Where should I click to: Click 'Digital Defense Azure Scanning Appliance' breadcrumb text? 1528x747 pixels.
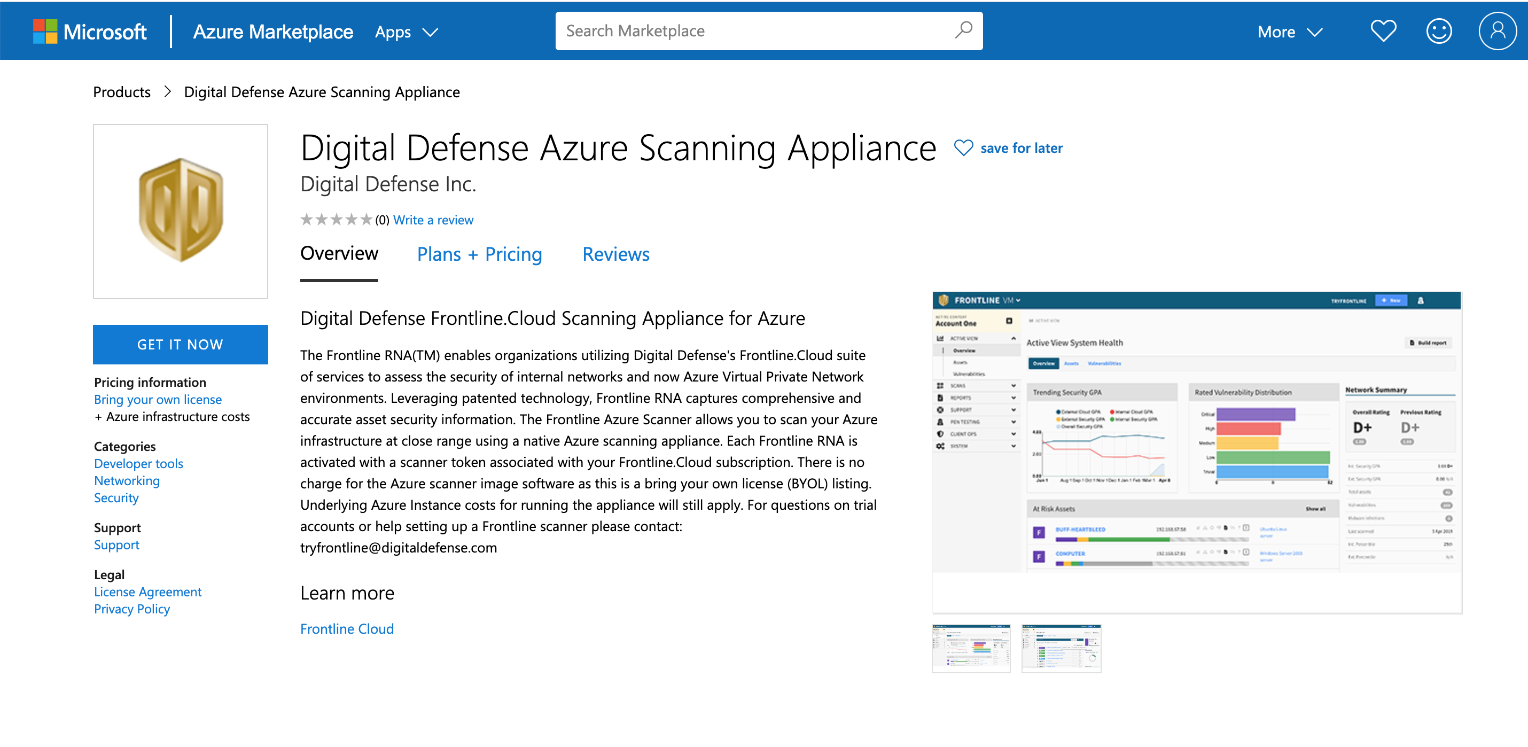pyautogui.click(x=322, y=92)
